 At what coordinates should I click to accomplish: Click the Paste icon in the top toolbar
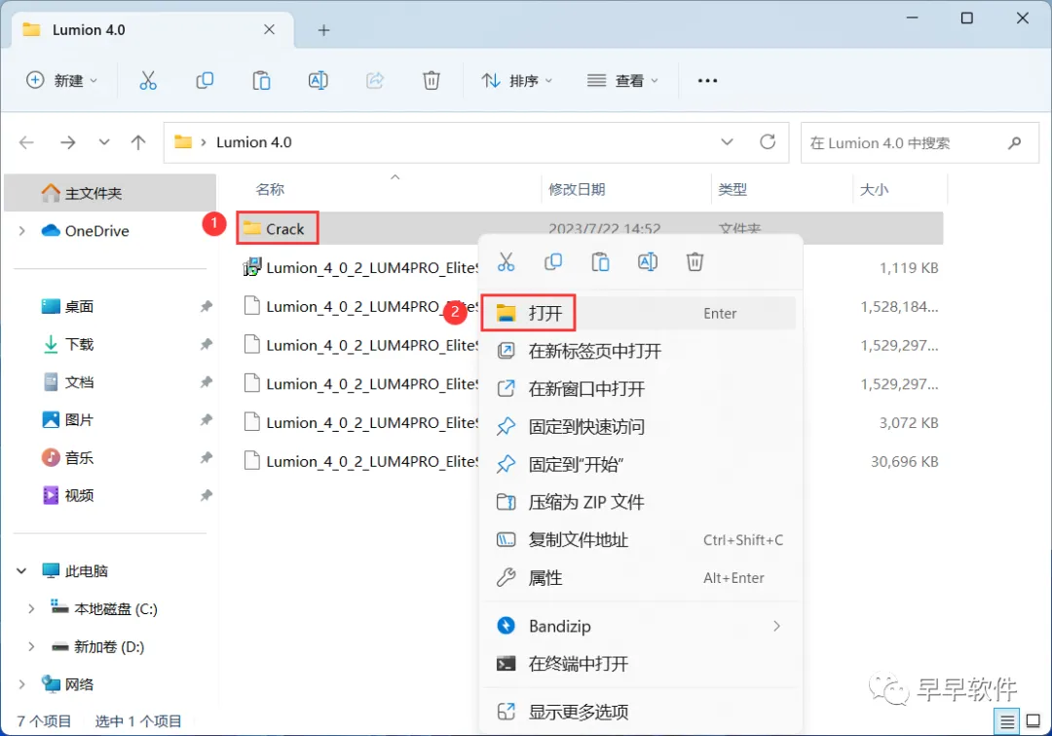click(x=261, y=81)
